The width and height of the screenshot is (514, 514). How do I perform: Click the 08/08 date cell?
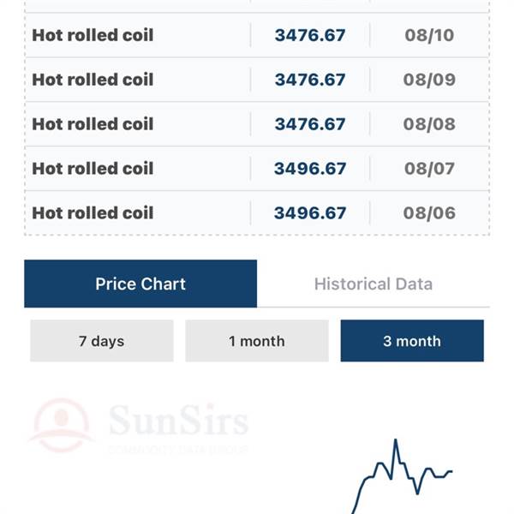[429, 124]
